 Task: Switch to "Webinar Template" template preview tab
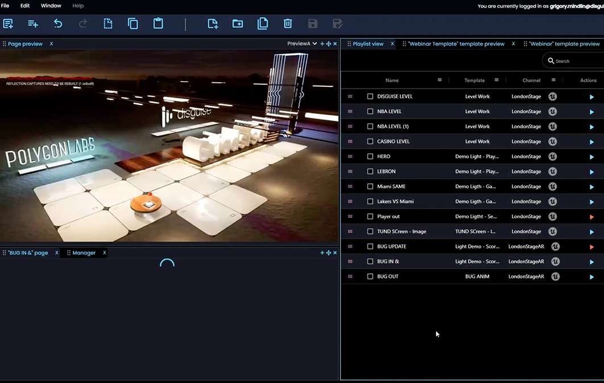pyautogui.click(x=456, y=44)
